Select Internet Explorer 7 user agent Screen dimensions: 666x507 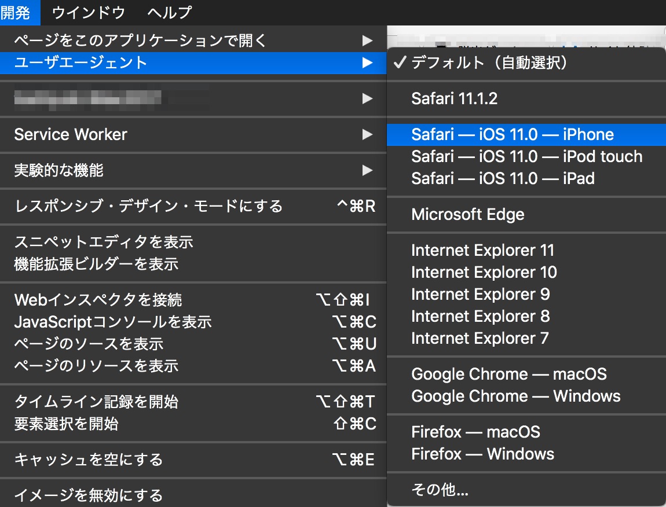point(526,339)
